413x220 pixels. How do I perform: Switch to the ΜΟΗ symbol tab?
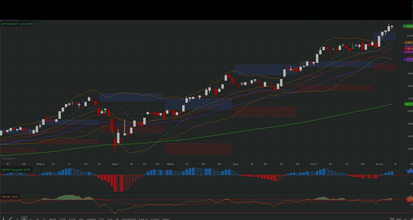pyautogui.click(x=166, y=219)
